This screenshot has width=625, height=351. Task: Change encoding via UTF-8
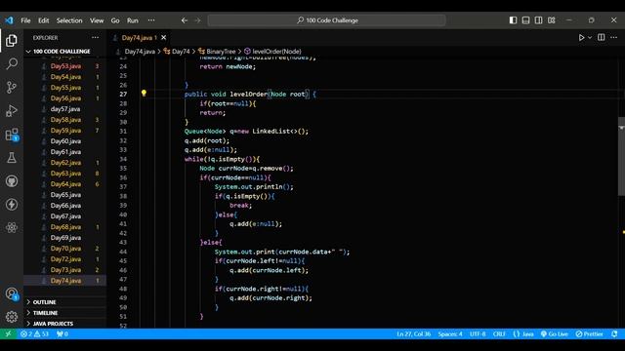(478, 333)
